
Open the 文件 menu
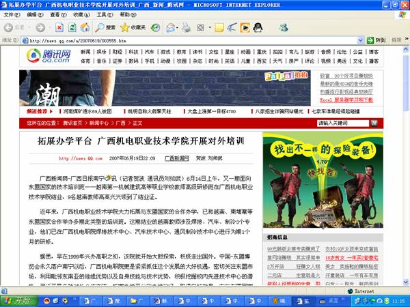12,14
